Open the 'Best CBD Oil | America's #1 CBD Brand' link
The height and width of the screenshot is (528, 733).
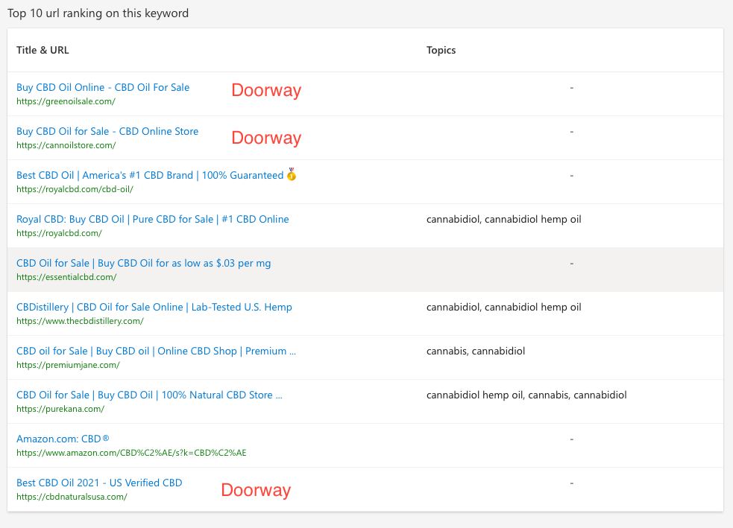coord(150,175)
